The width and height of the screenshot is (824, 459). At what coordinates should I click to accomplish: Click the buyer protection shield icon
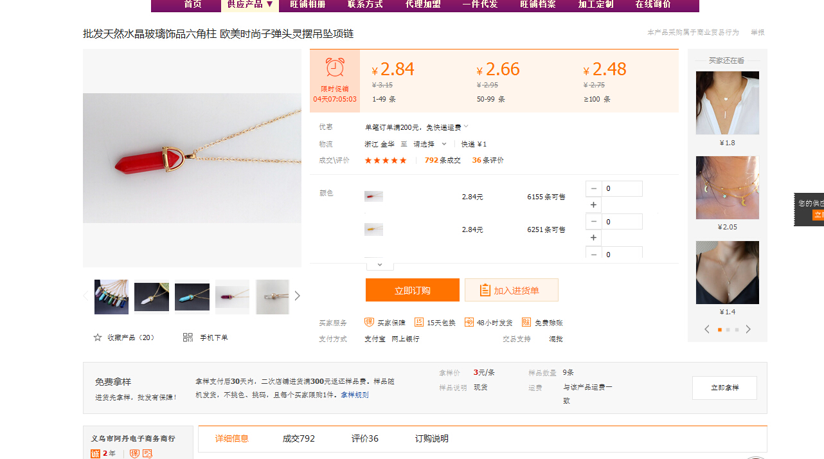point(369,322)
